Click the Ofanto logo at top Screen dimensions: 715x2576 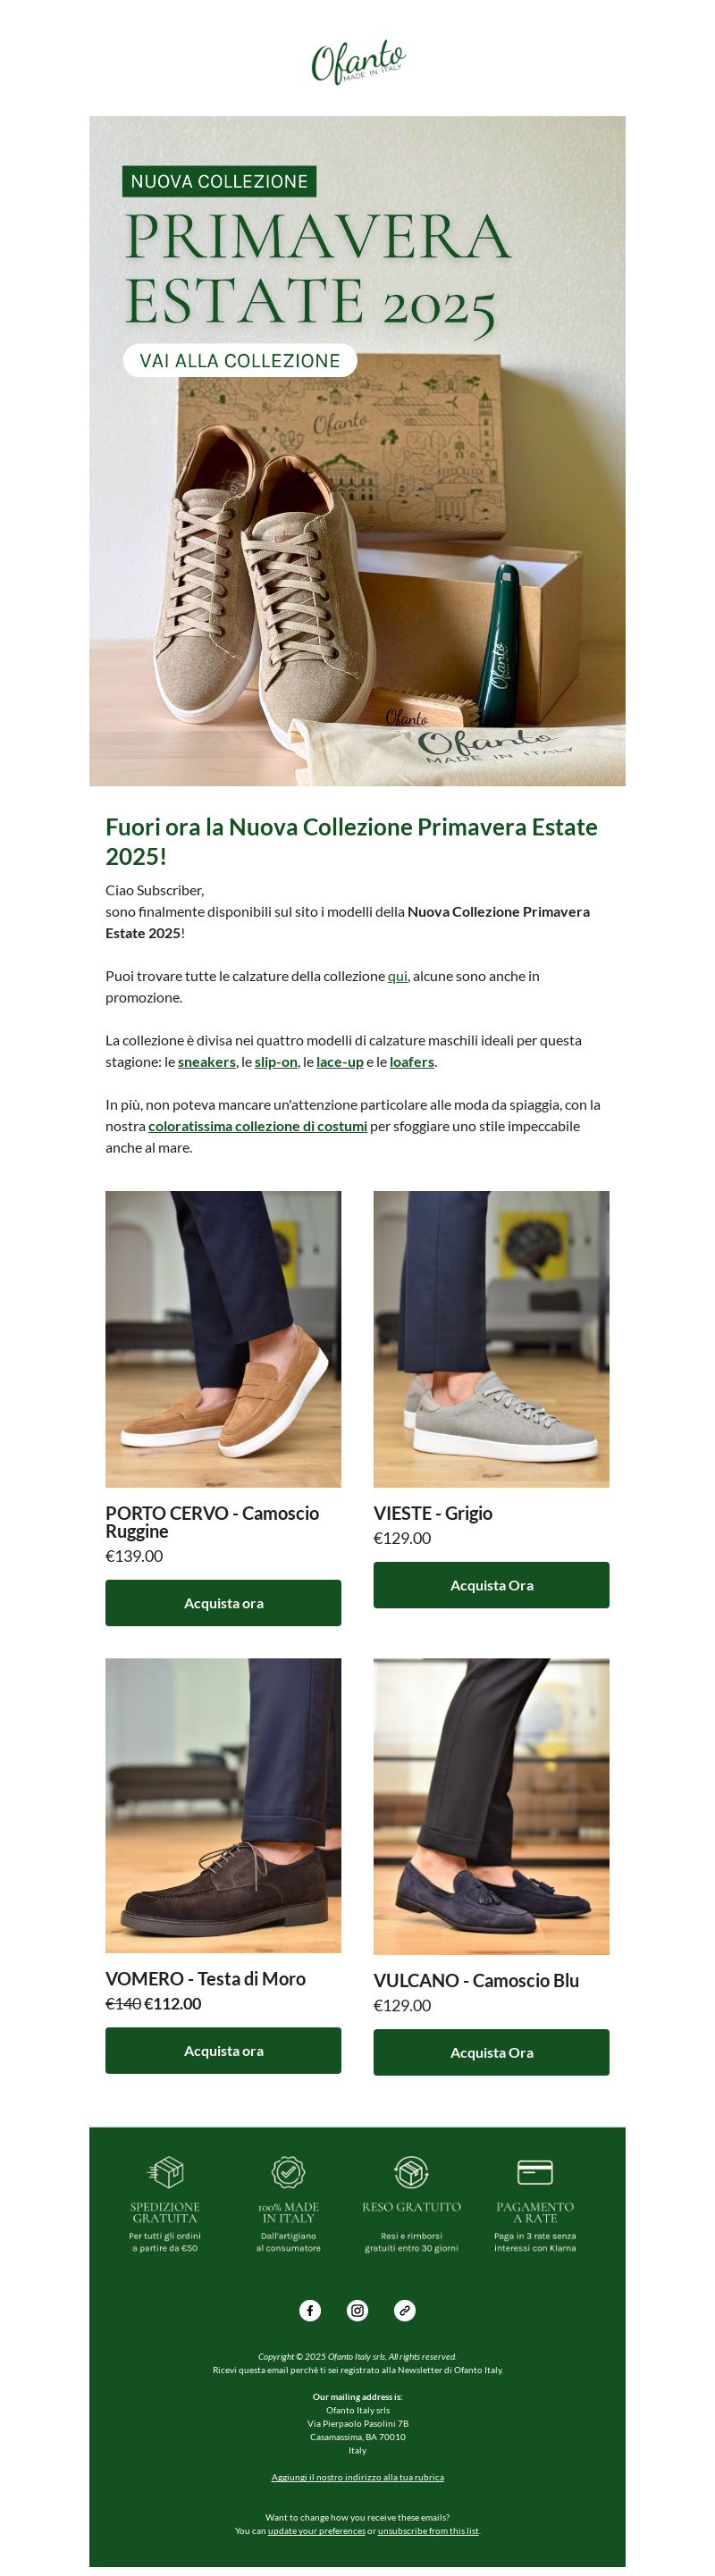[x=358, y=62]
